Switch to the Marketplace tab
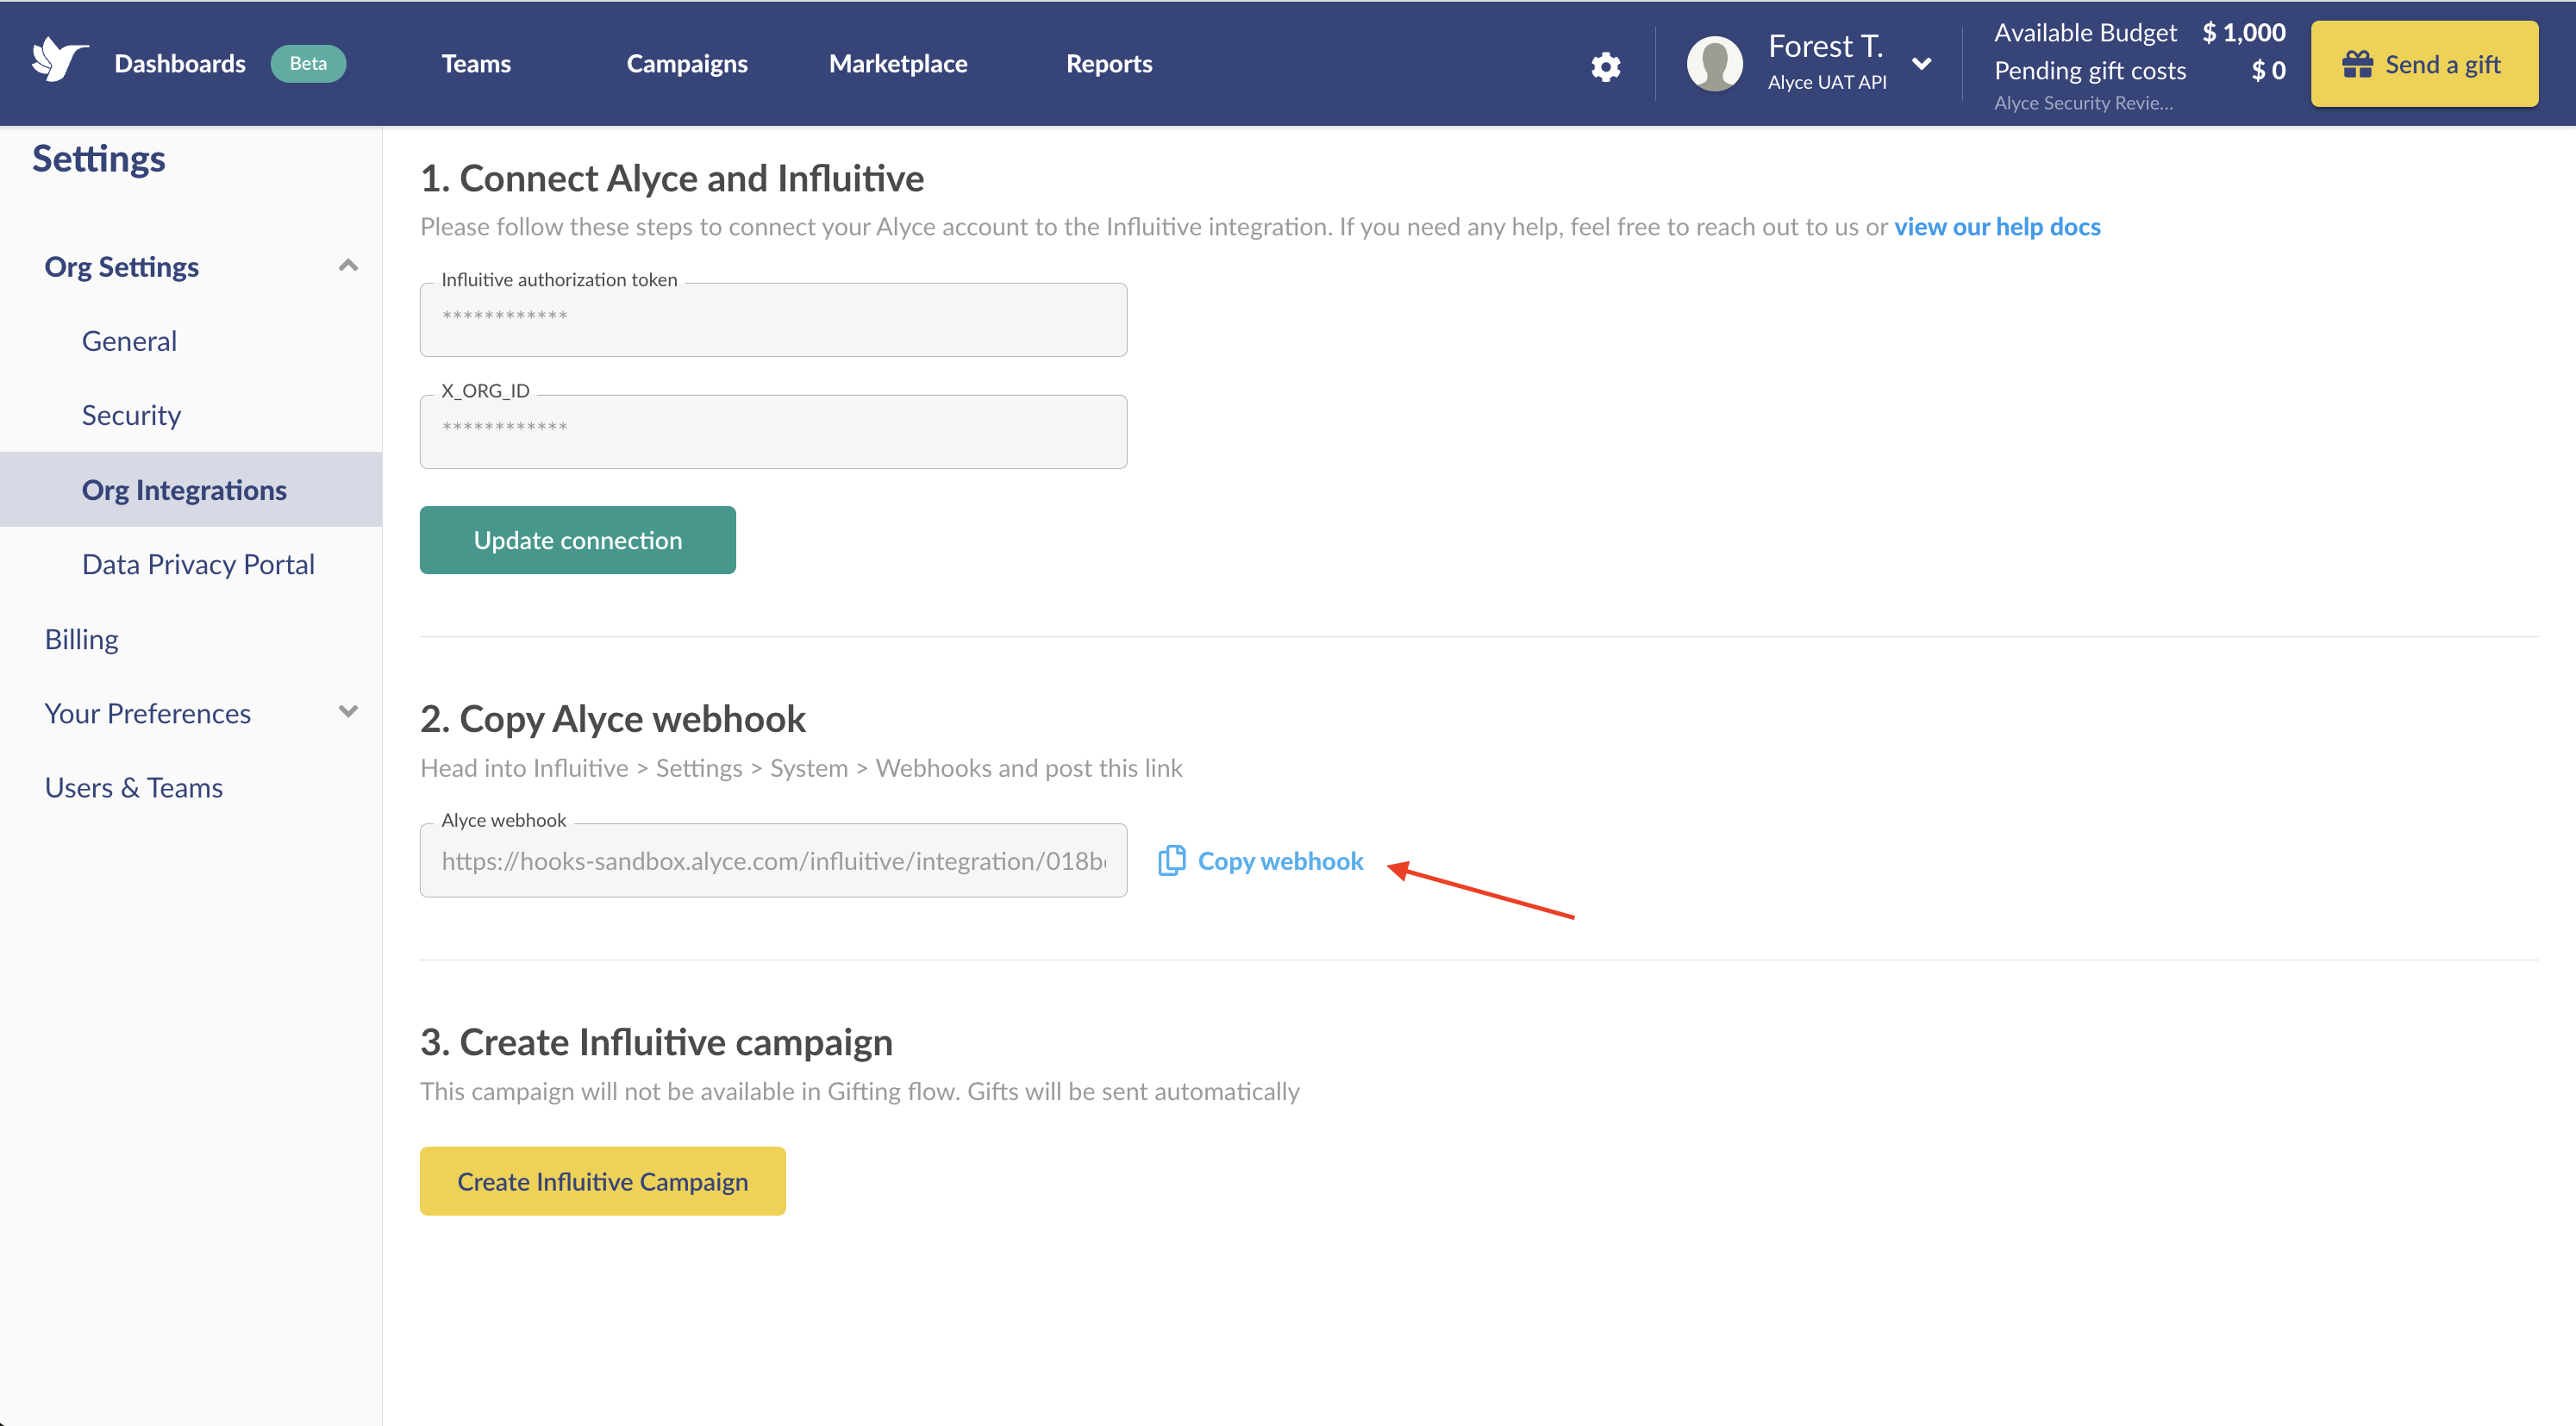Screen dimensions: 2576x1426 pos(897,63)
